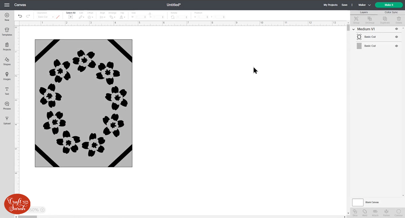Screen dimensions: 405x218
Task: Open the Edit dropdown
Action: 81,17
